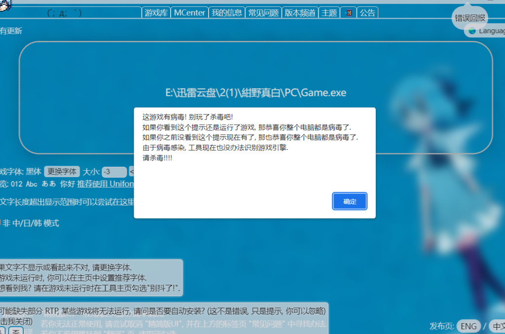Screen dimensions: 505x334
Task: Dismiss the font tip notice about 别抖了
Action: click(91, 278)
